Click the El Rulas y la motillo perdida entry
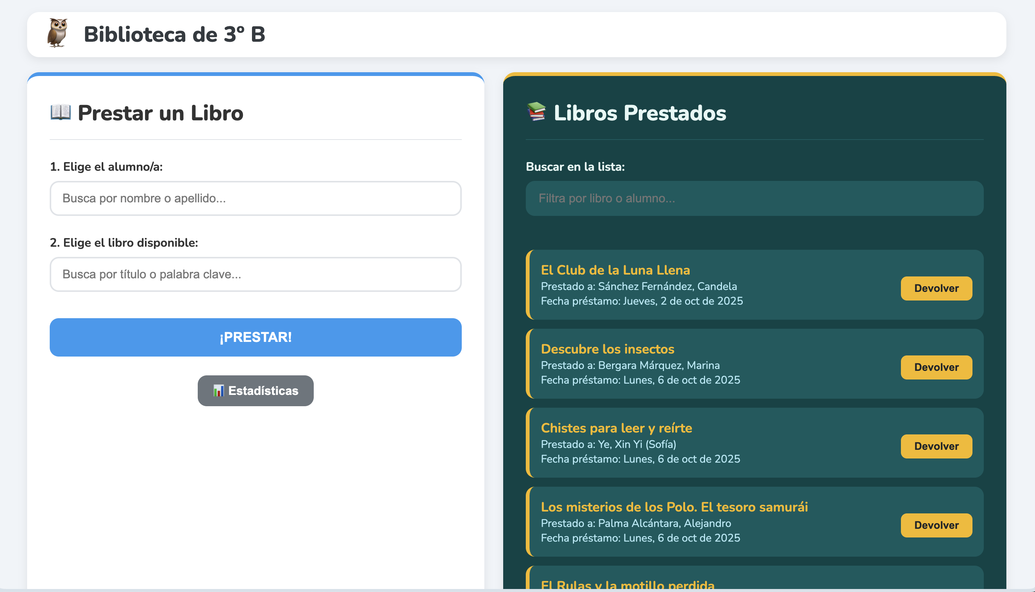This screenshot has width=1035, height=592. 627,584
